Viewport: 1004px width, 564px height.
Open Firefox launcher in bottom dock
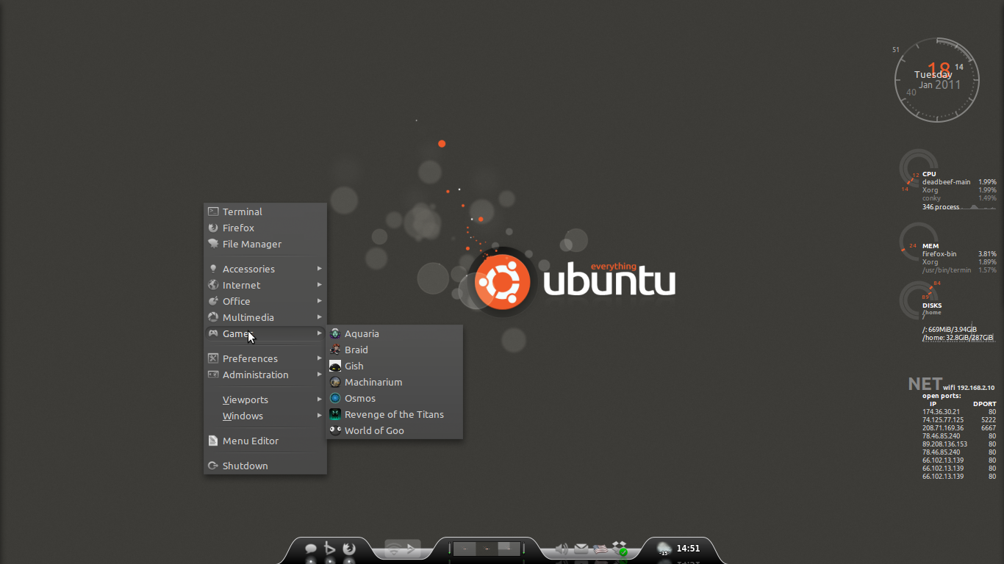(x=349, y=549)
